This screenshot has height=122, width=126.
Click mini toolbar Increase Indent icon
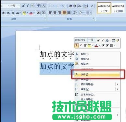[x=107, y=45]
